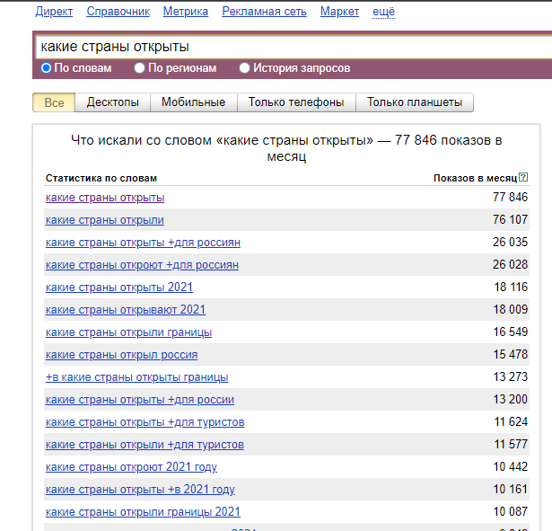The width and height of the screenshot is (552, 531).
Task: Visit the Рекламная сеть link
Action: (x=264, y=12)
